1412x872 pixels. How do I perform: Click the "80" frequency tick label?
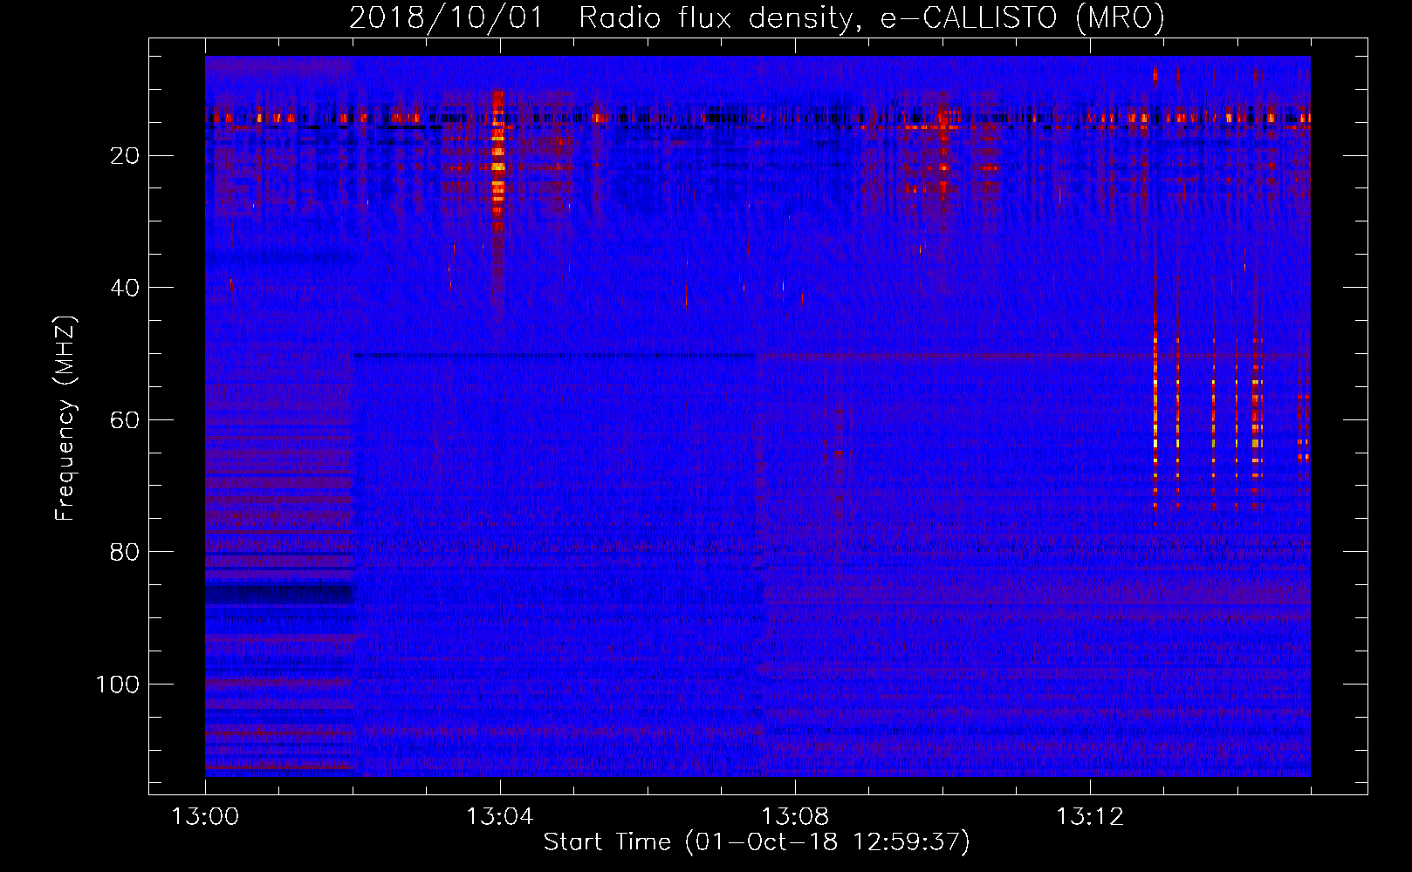pyautogui.click(x=125, y=552)
